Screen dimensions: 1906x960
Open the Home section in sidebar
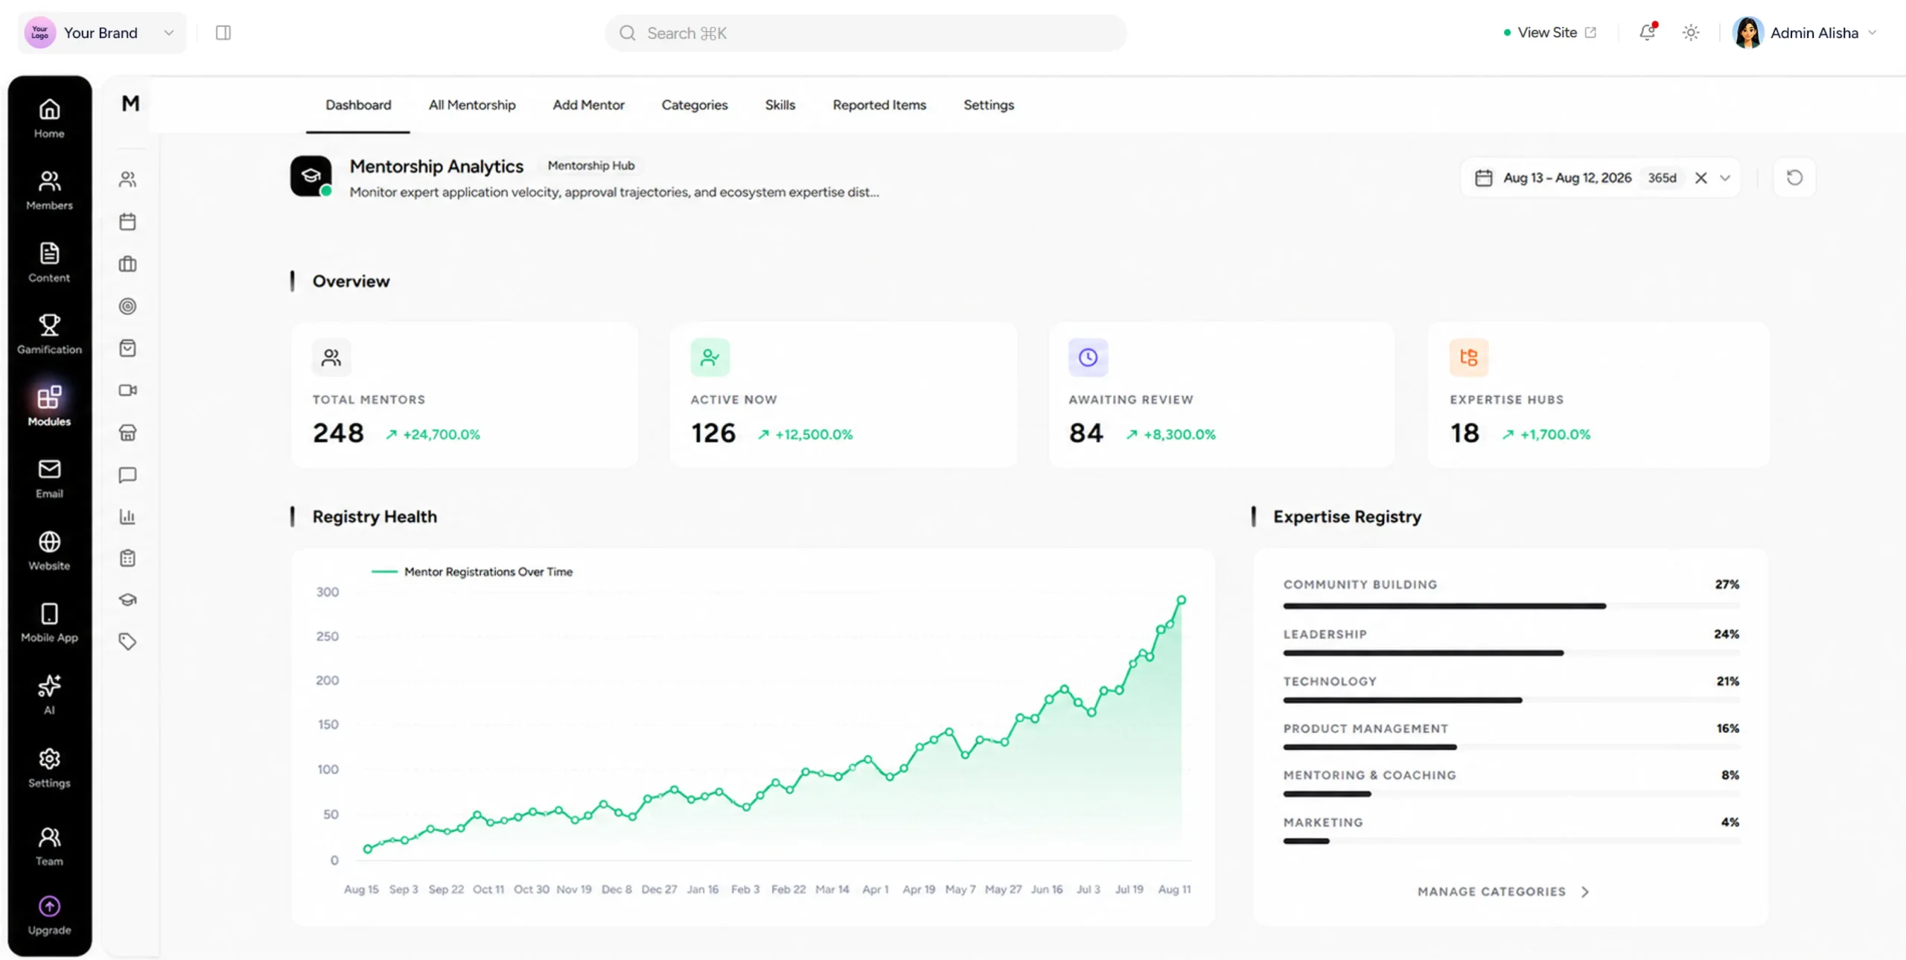click(x=49, y=118)
